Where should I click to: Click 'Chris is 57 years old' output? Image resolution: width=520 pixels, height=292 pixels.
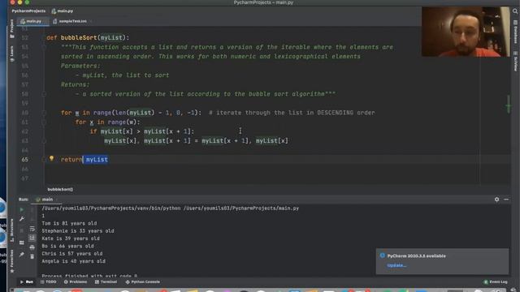pos(72,254)
